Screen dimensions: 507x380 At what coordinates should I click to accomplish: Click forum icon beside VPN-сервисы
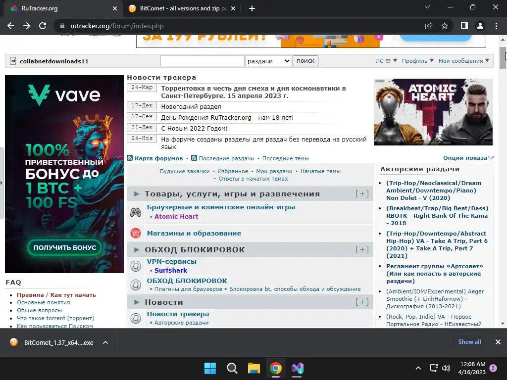[136, 266]
